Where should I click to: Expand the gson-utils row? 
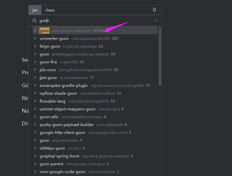(x=35, y=117)
